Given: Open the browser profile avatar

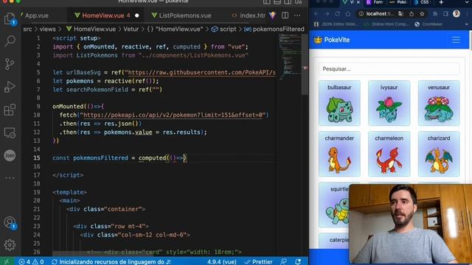Looking at the screenshot, I should click(457, 14).
